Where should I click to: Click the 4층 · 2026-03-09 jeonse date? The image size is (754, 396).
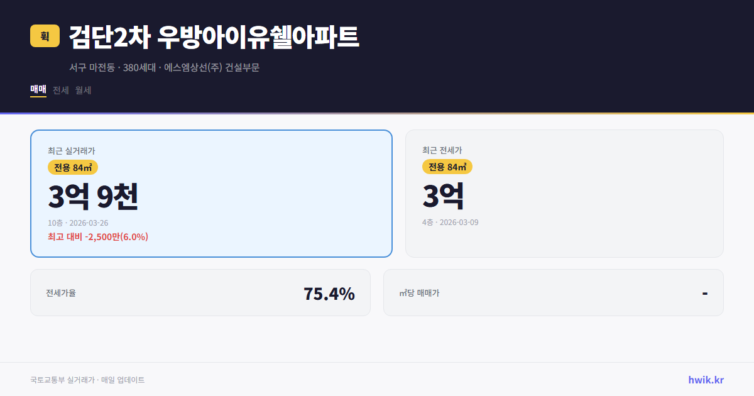point(451,222)
